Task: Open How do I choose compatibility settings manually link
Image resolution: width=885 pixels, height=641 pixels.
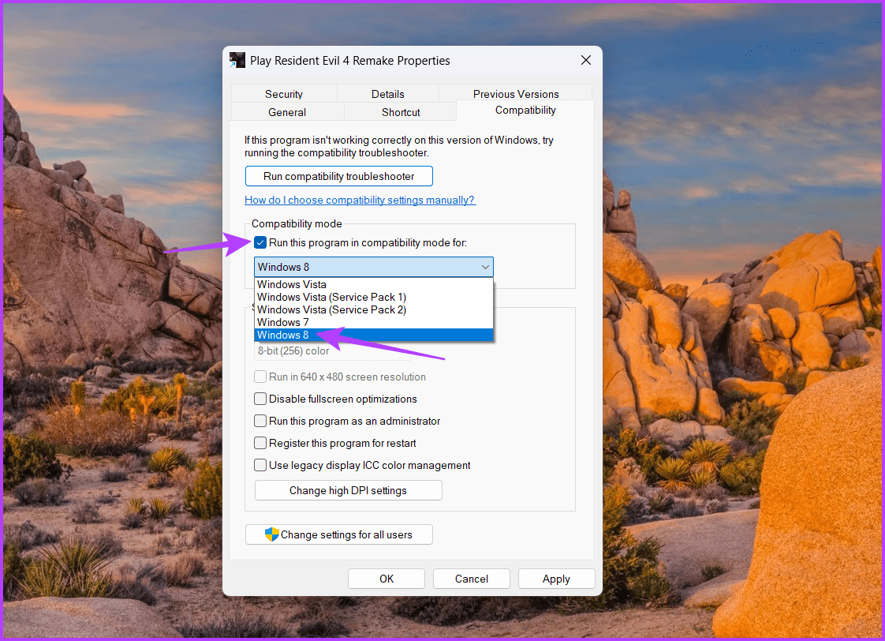Action: point(360,200)
